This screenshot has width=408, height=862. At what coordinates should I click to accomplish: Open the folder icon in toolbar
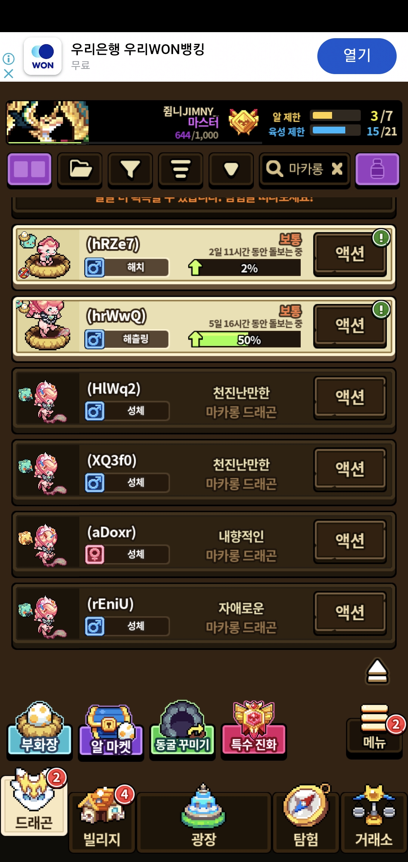(x=80, y=169)
